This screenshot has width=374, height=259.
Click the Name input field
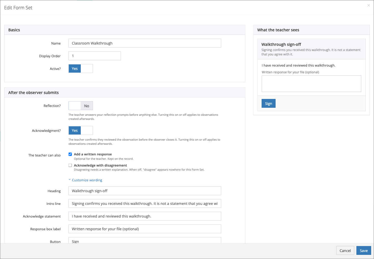coord(145,43)
